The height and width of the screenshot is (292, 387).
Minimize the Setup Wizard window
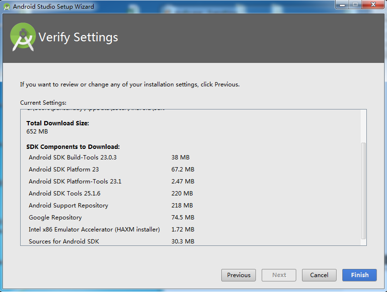click(x=342, y=5)
